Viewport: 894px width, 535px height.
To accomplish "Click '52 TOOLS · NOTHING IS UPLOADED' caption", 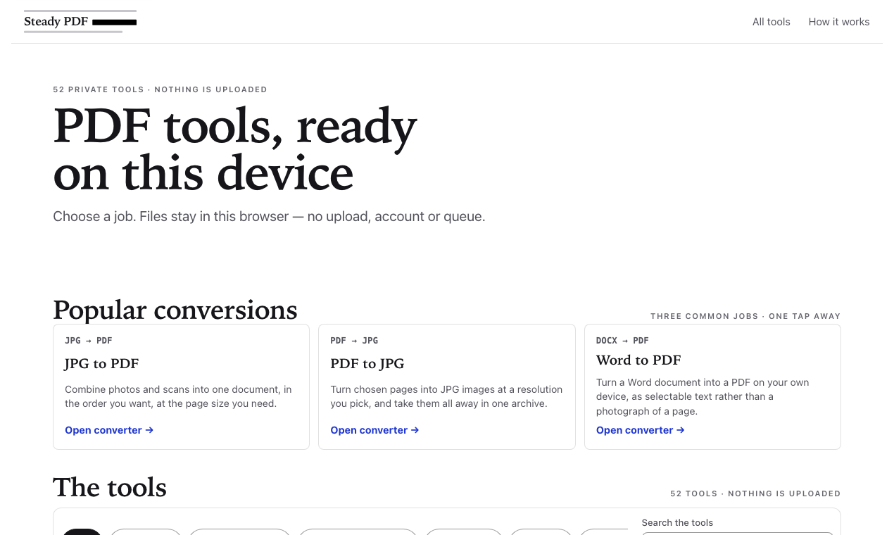I will pyautogui.click(x=755, y=493).
